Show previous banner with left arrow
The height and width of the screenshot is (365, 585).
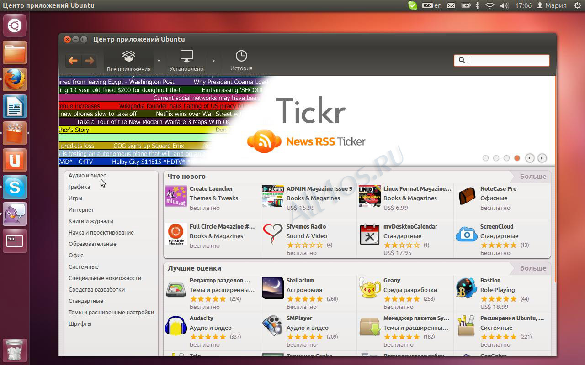click(x=530, y=158)
